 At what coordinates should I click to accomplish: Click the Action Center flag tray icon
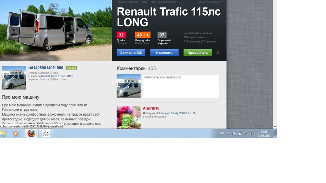pos(234,134)
